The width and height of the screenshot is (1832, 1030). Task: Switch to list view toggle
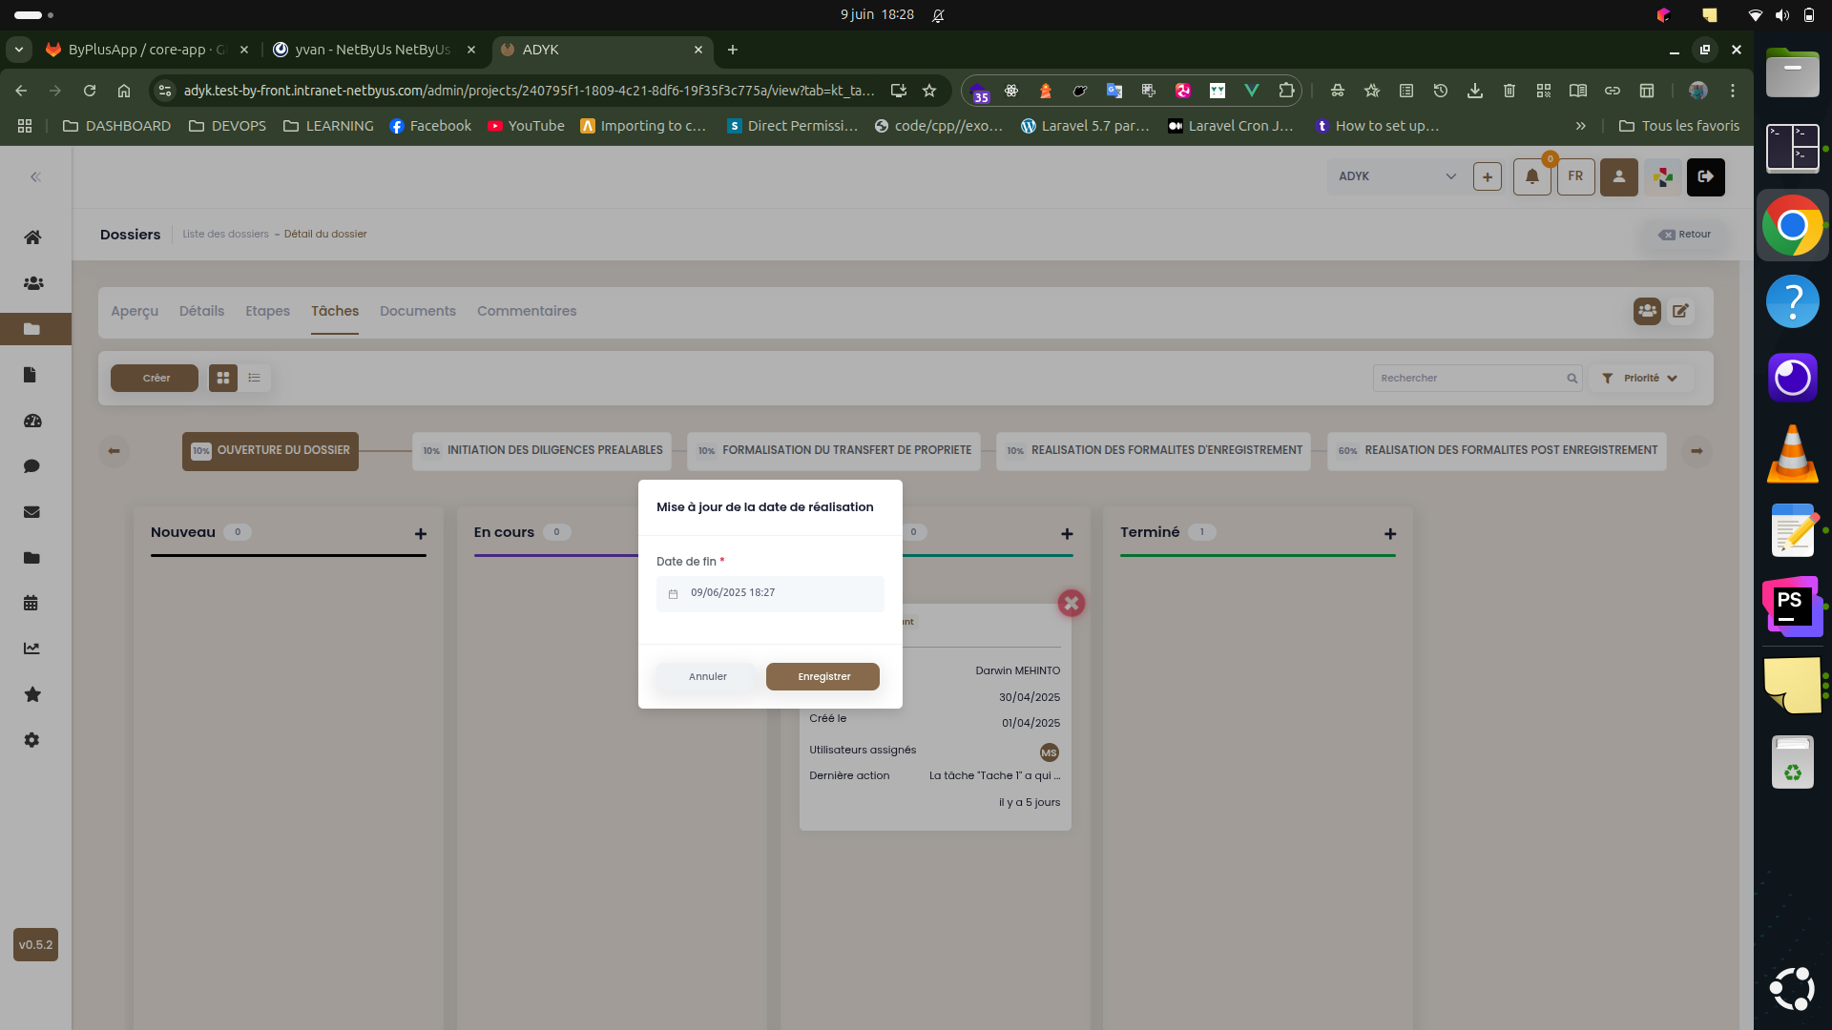point(255,379)
